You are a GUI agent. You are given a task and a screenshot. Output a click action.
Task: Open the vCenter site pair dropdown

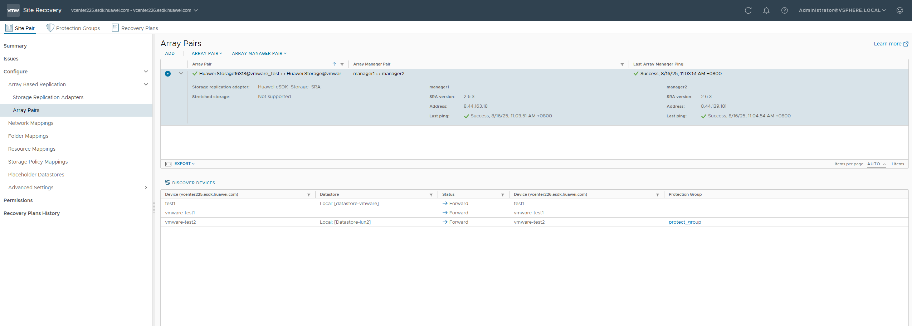point(134,10)
